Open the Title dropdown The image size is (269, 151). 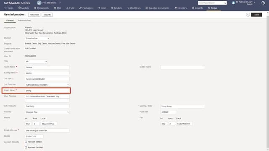[x=36, y=62]
